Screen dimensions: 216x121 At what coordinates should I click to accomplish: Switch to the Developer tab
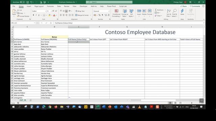point(83,6)
